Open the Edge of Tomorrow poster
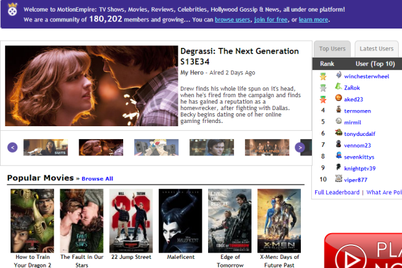This screenshot has width=402, height=268. click(230, 221)
